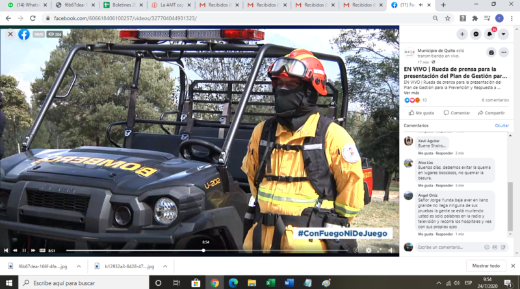Open the Create plus menu

coord(462,34)
